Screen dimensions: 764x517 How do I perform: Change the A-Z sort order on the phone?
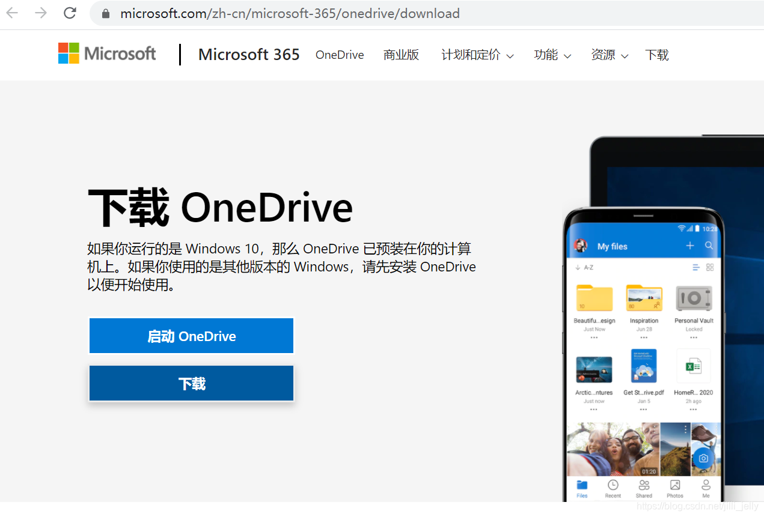(x=584, y=267)
